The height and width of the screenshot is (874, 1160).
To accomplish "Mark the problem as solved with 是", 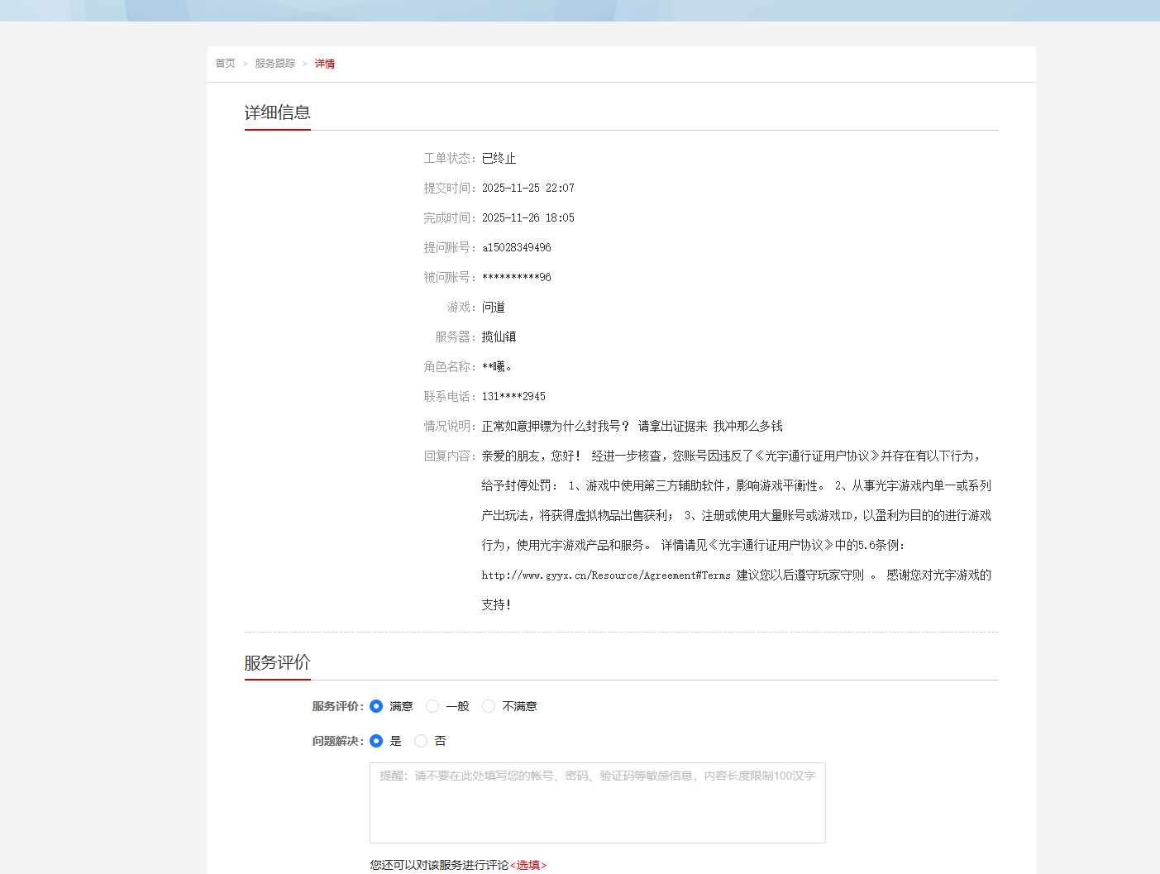I will (x=376, y=741).
